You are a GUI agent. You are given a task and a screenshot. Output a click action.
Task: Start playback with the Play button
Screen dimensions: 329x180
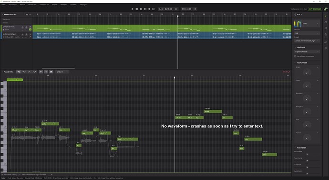(x=133, y=9)
